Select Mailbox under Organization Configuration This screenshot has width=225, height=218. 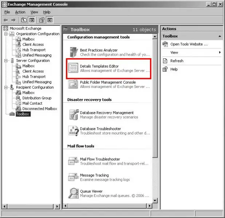coord(28,39)
